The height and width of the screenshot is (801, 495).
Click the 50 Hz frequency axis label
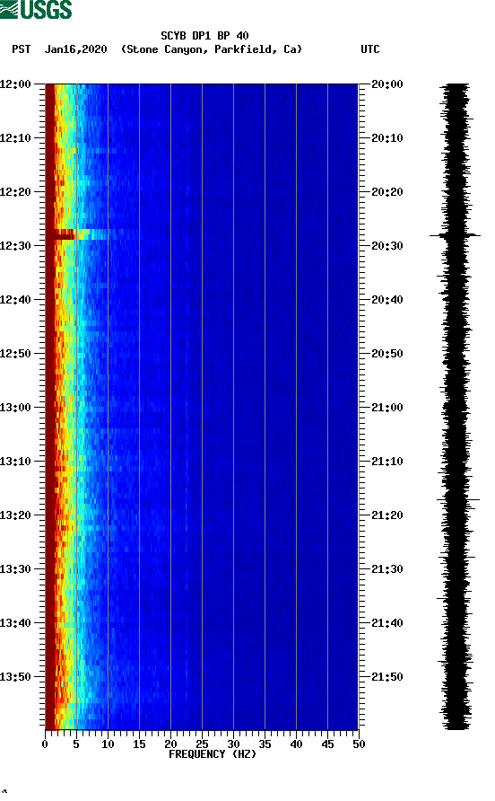pos(360,744)
